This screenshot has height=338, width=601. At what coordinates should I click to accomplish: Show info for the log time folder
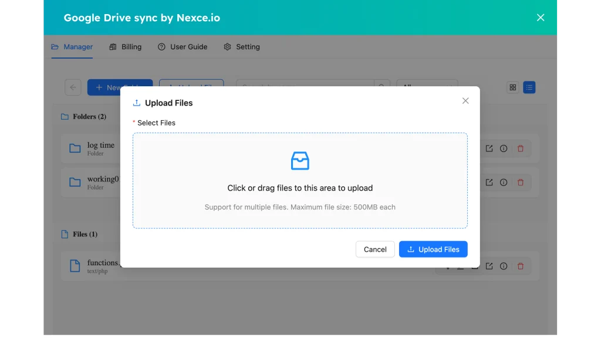click(504, 148)
